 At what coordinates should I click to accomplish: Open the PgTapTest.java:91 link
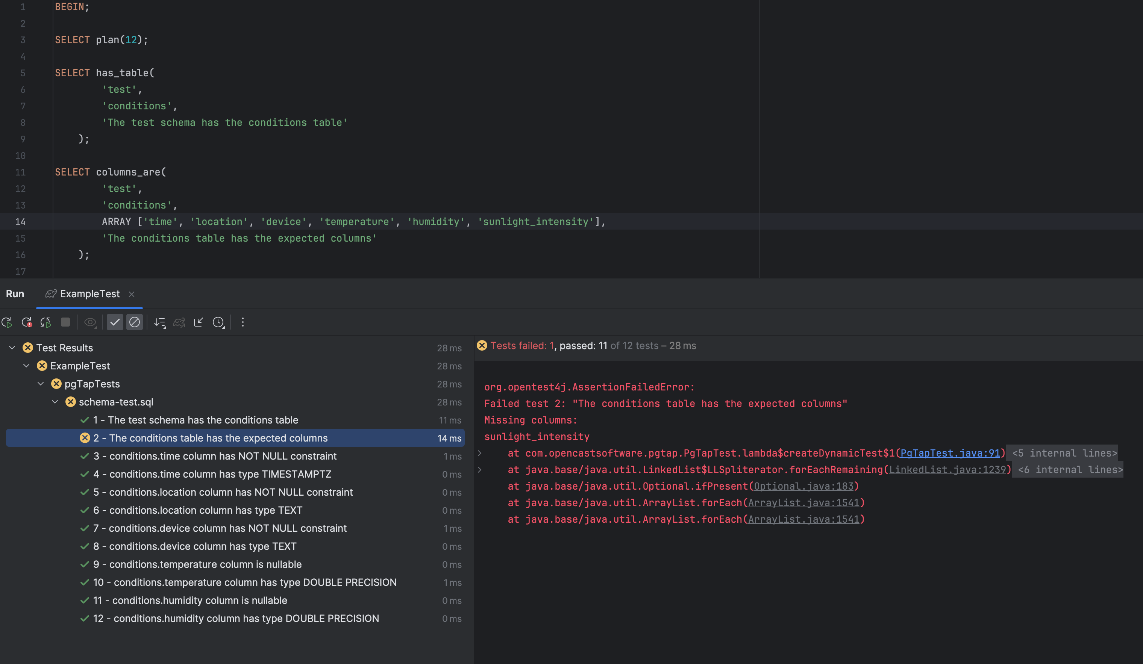point(950,453)
